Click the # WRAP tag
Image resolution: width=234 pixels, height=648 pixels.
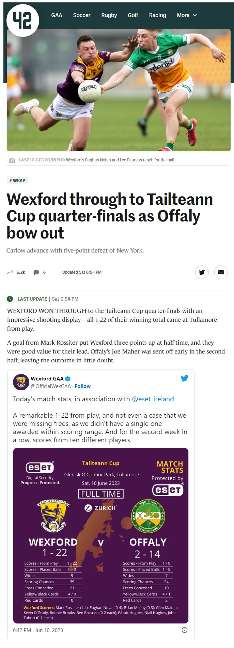coord(17,181)
